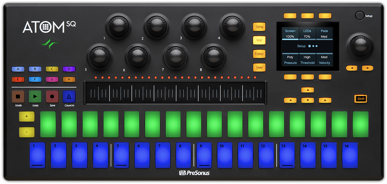This screenshot has width=387, height=184.
Task: Select red bank E button
Action: [18, 79]
